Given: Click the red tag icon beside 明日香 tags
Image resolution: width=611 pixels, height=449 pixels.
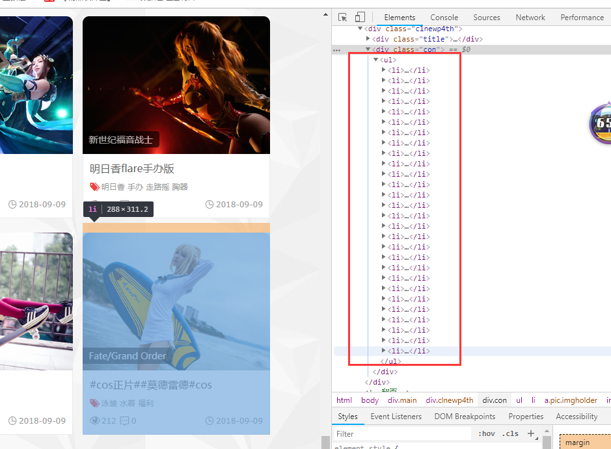Looking at the screenshot, I should (94, 187).
